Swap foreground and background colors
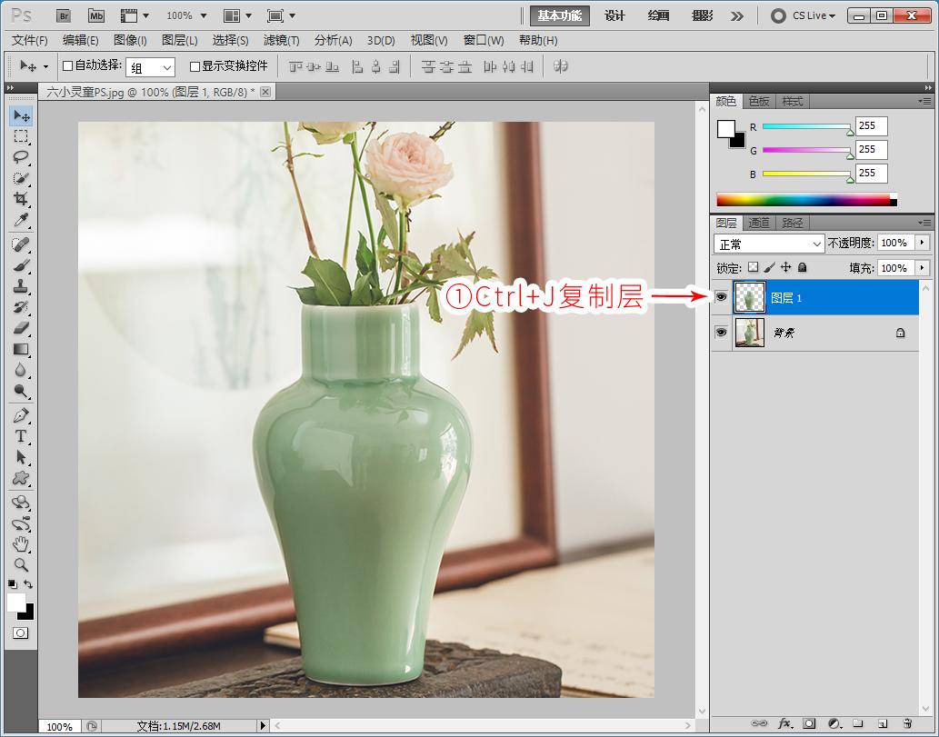 [28, 583]
